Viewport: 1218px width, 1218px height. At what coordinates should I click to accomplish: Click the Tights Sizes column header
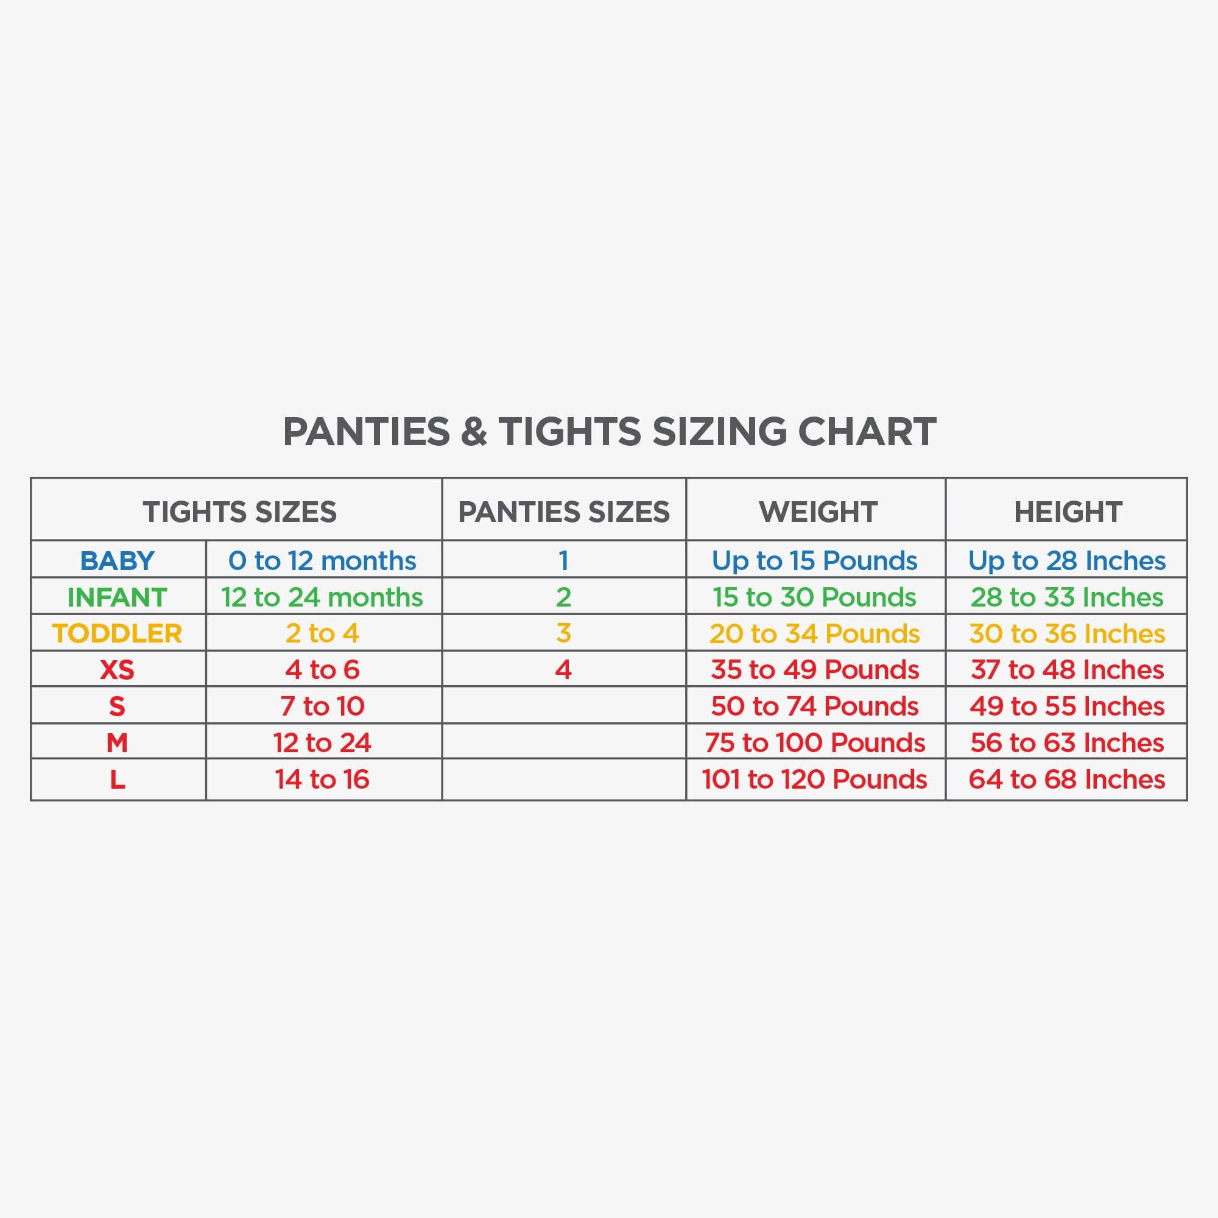239,512
